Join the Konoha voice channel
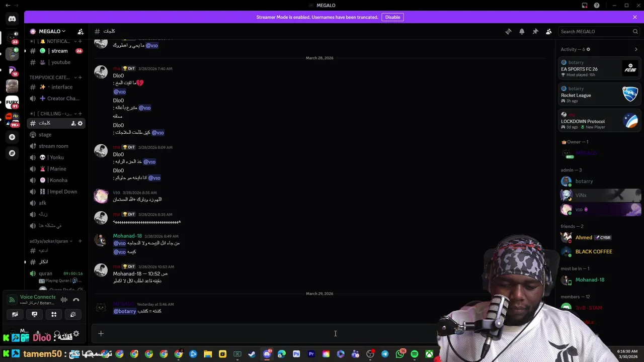The height and width of the screenshot is (362, 644). [x=56, y=180]
